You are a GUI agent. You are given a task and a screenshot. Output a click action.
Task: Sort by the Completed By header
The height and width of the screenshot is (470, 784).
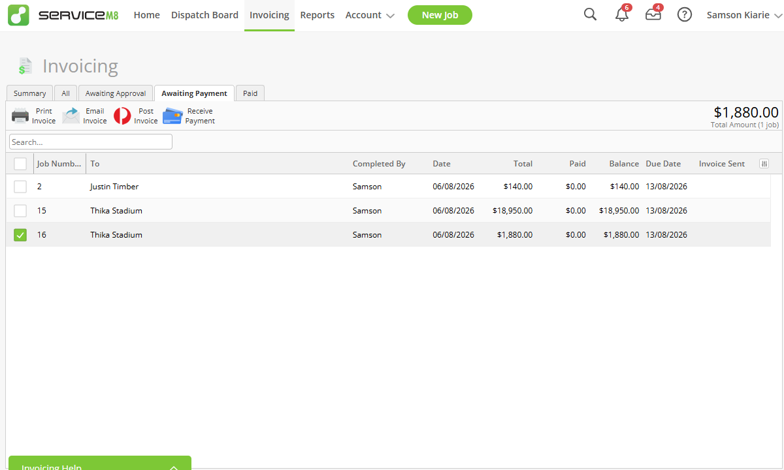[x=379, y=164]
